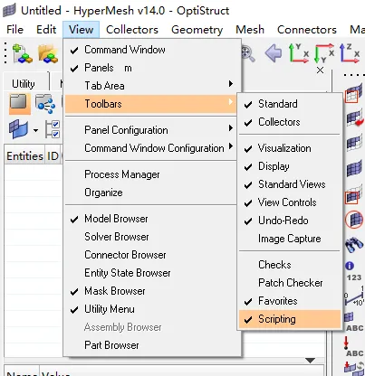This screenshot has height=376, width=365.
Task: Set the XZ plane view icon
Action: 350,53
